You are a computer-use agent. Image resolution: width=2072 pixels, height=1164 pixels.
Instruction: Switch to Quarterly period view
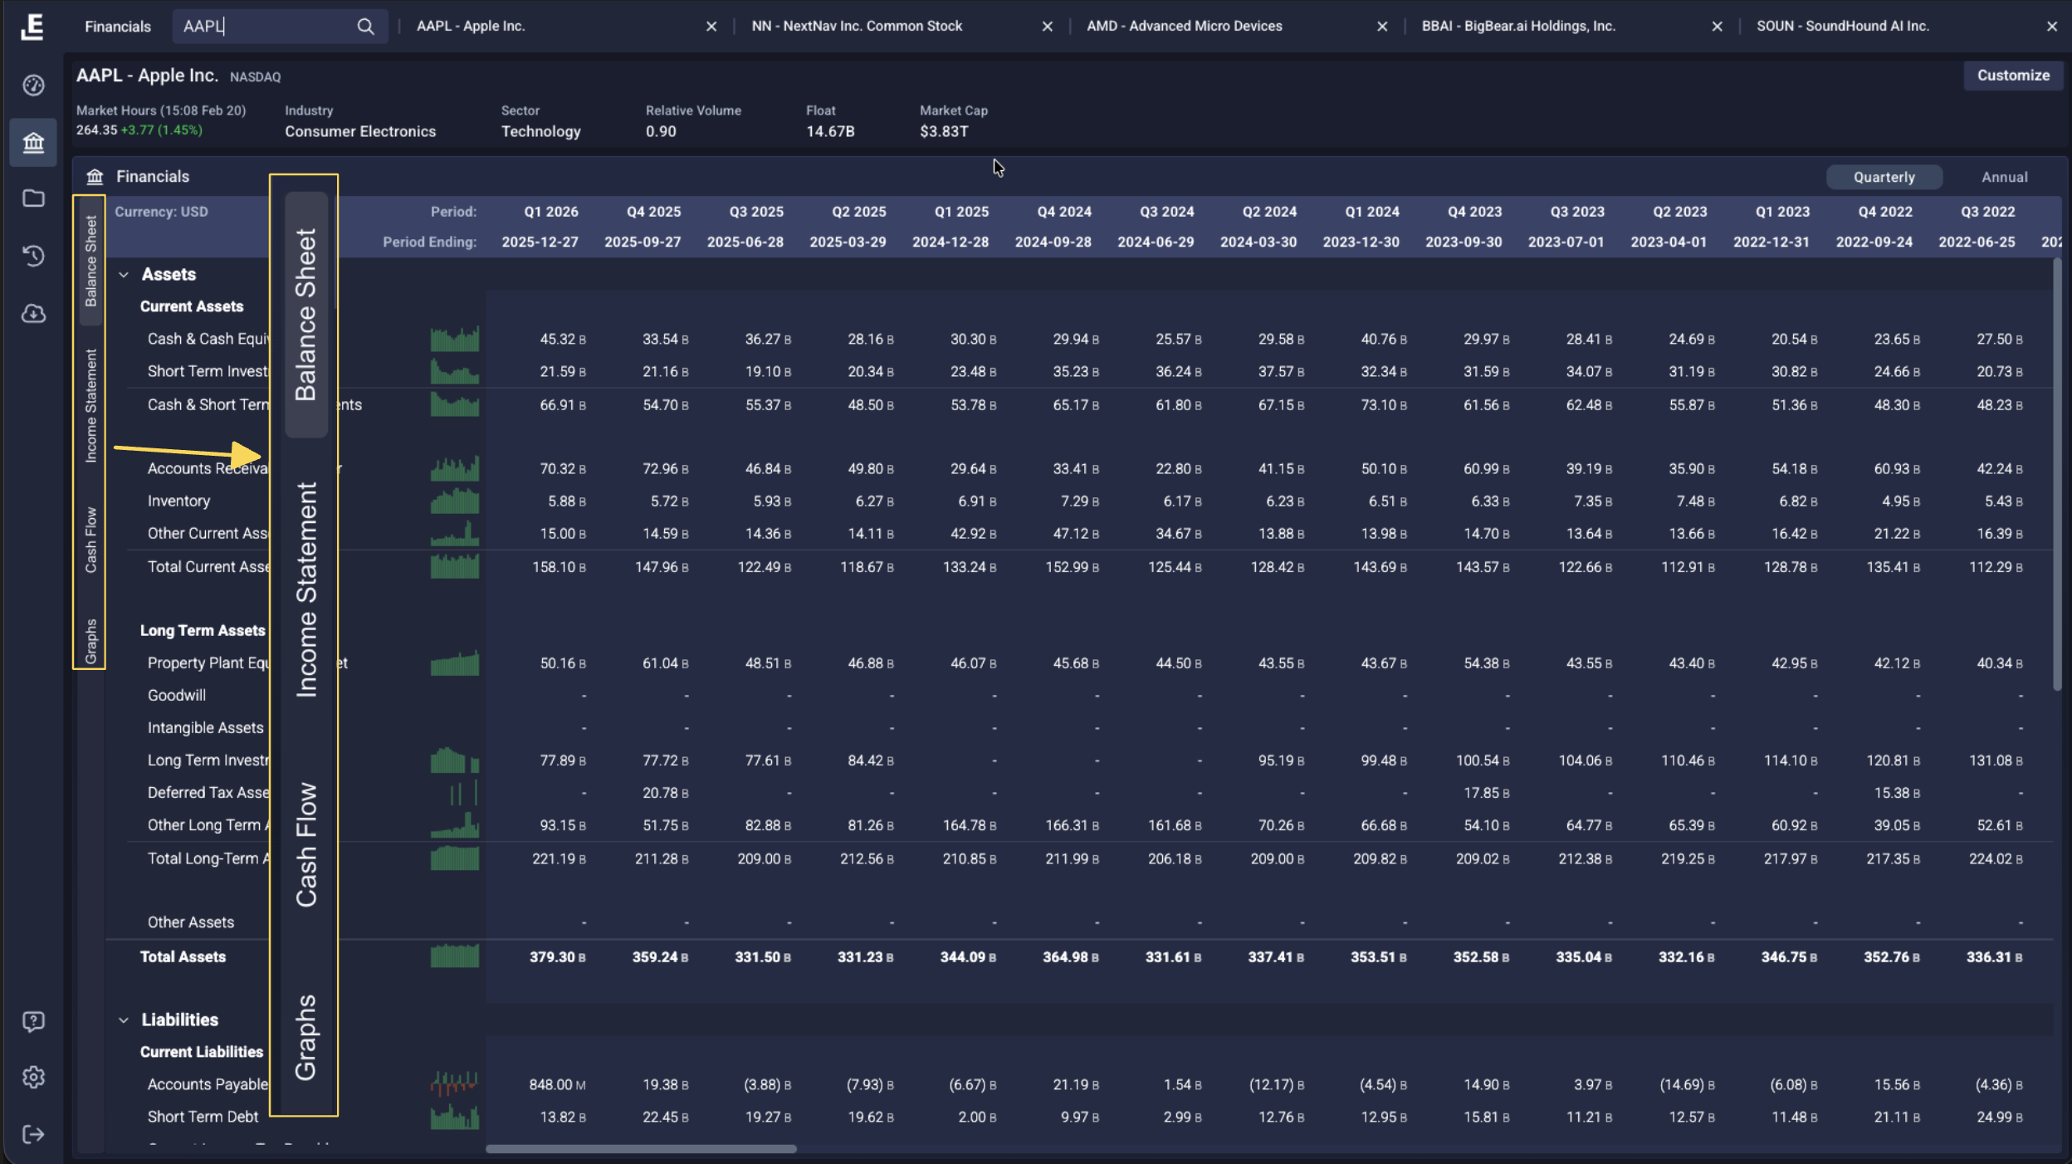click(1884, 177)
